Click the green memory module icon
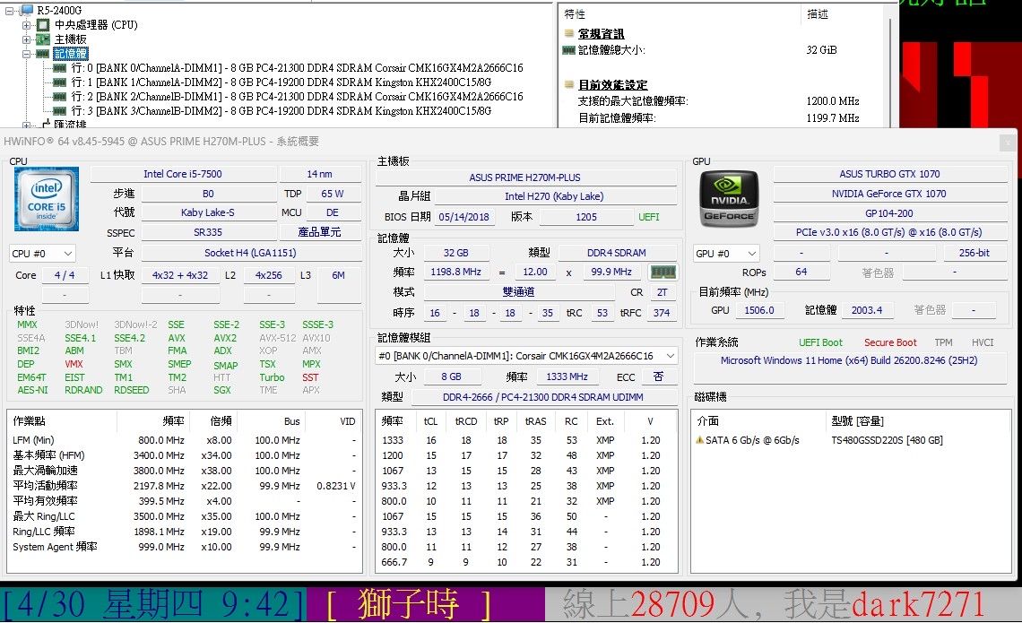Viewport: 1022px width, 623px height. (x=663, y=273)
